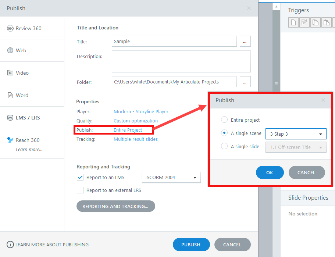The width and height of the screenshot is (335, 257).
Task: Close the small Publish popup
Action: (323, 100)
